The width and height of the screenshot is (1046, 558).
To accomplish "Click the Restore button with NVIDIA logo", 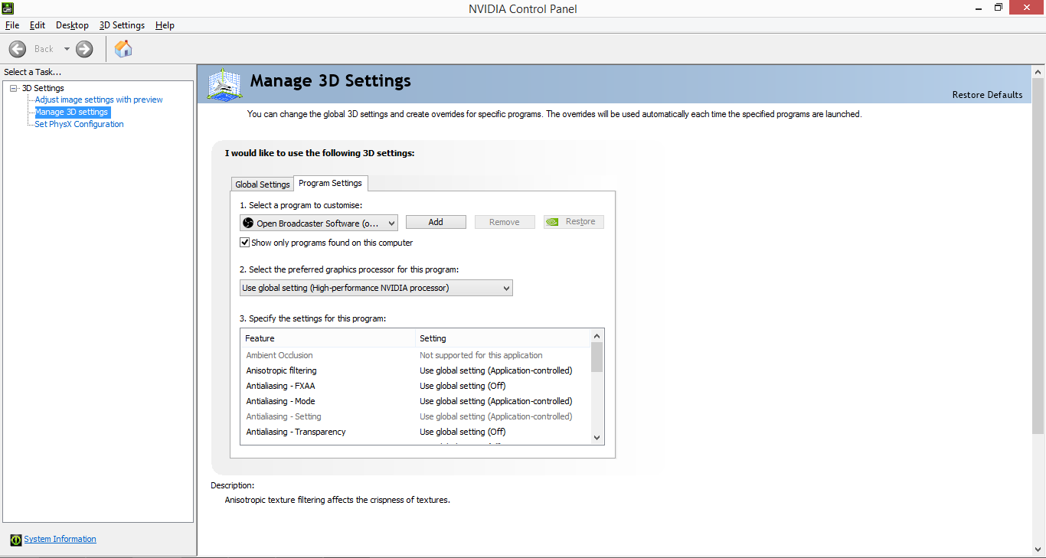I will 574,222.
